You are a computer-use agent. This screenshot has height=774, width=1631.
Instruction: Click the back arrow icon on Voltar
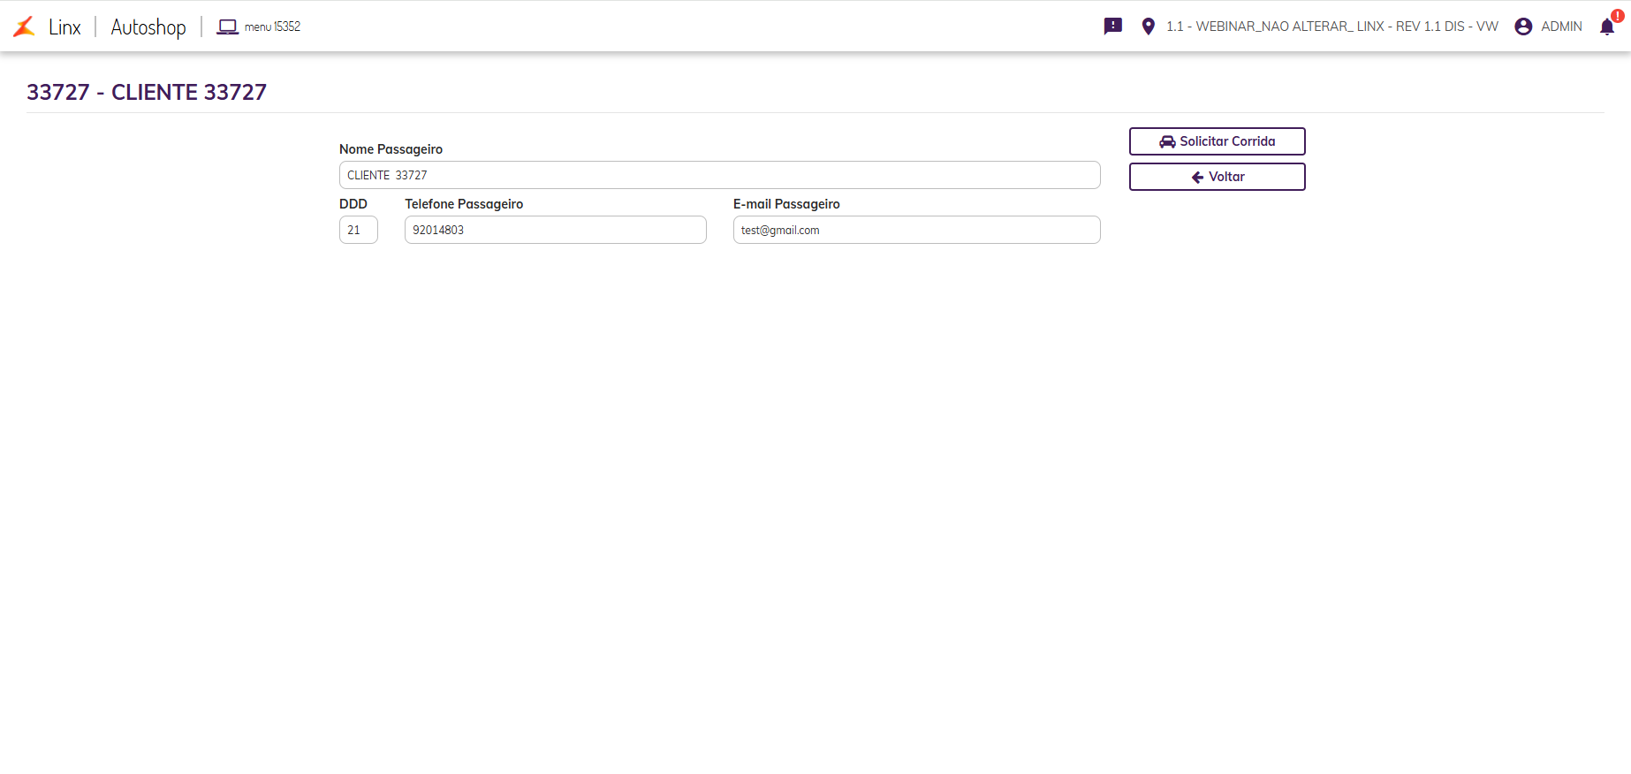click(1197, 178)
